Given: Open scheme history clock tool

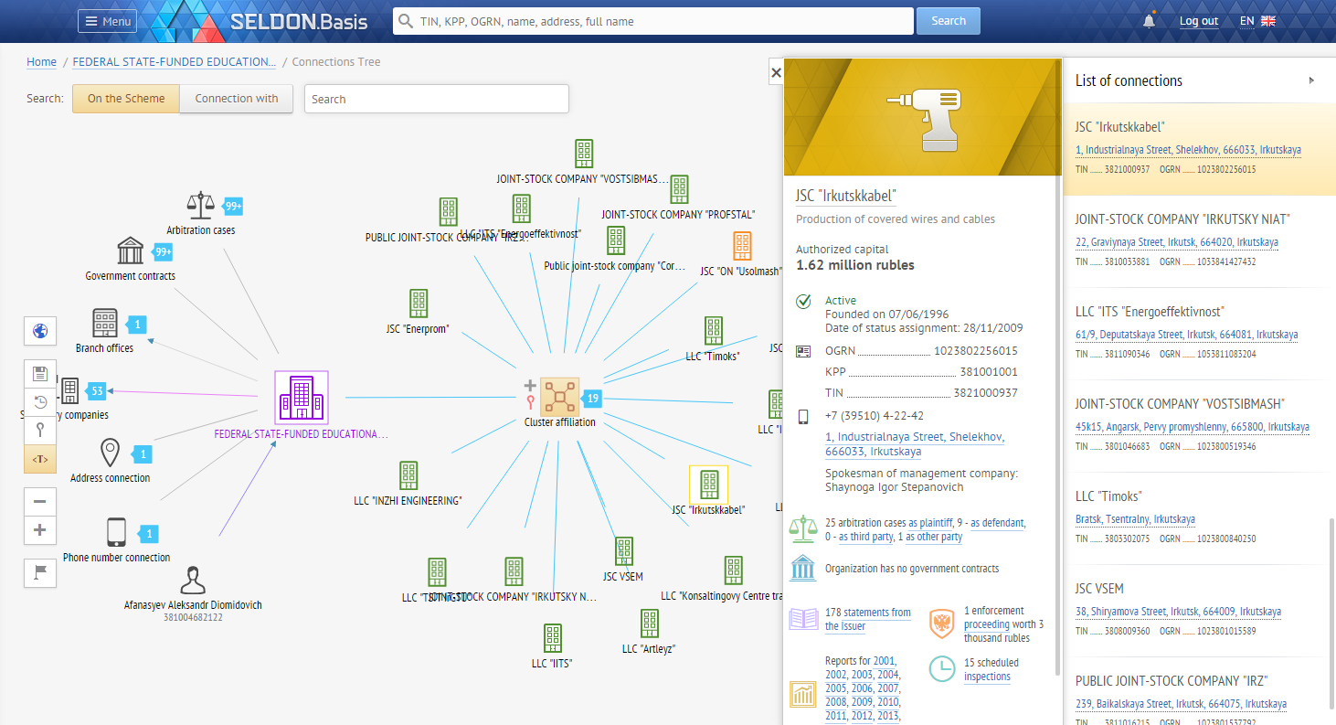Looking at the screenshot, I should click(x=39, y=401).
